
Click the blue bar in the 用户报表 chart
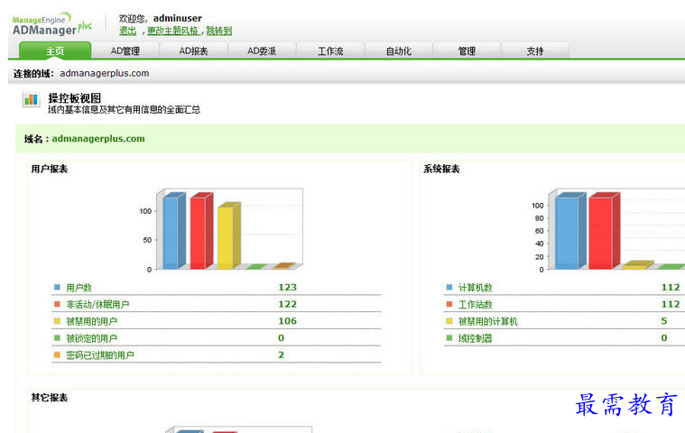pyautogui.click(x=173, y=231)
